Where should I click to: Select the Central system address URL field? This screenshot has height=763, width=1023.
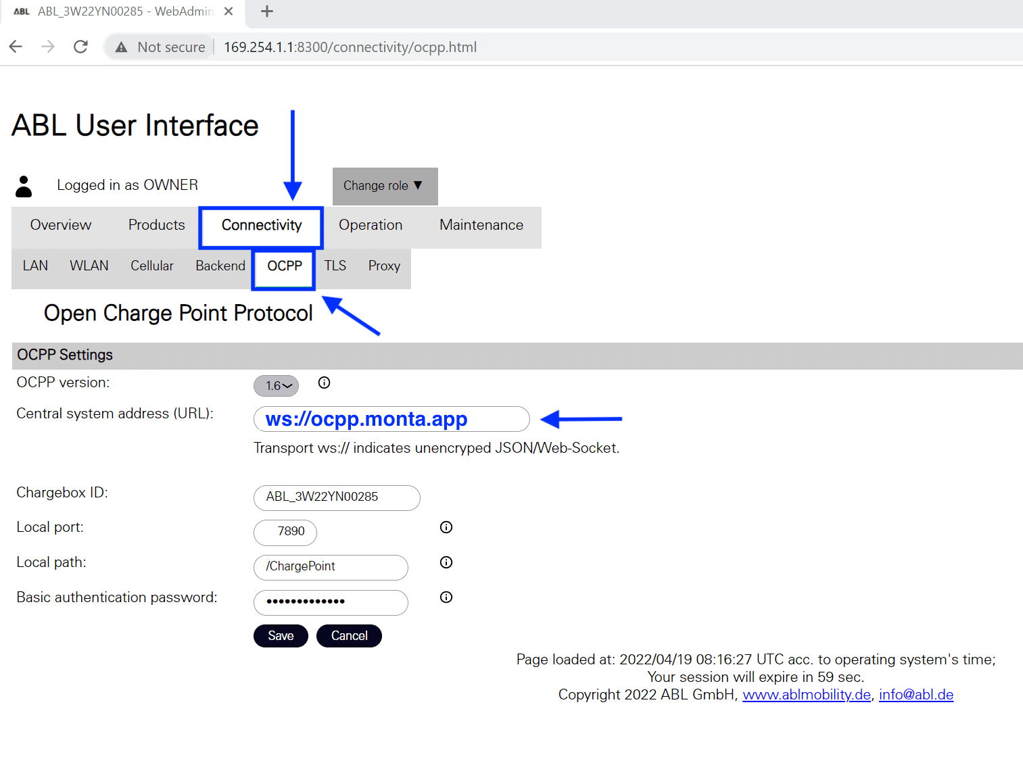pos(391,419)
